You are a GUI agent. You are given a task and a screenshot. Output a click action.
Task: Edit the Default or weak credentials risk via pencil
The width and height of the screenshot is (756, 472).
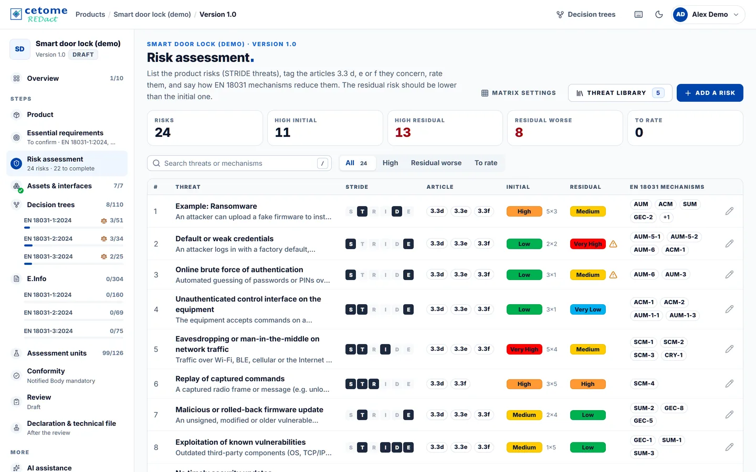(729, 244)
